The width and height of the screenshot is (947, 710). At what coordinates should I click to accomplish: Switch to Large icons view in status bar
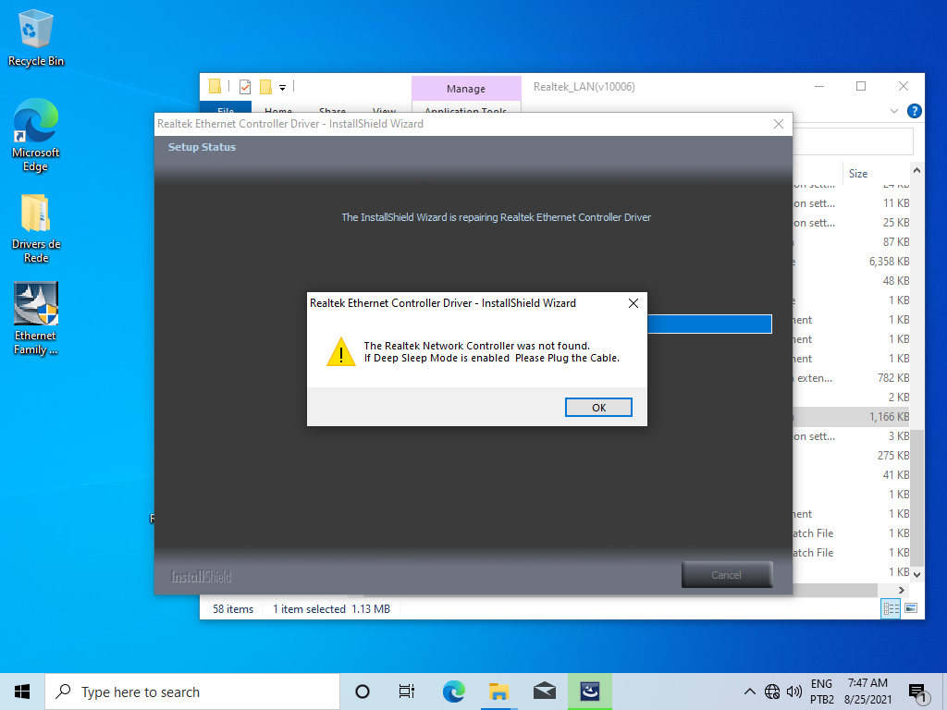click(911, 608)
